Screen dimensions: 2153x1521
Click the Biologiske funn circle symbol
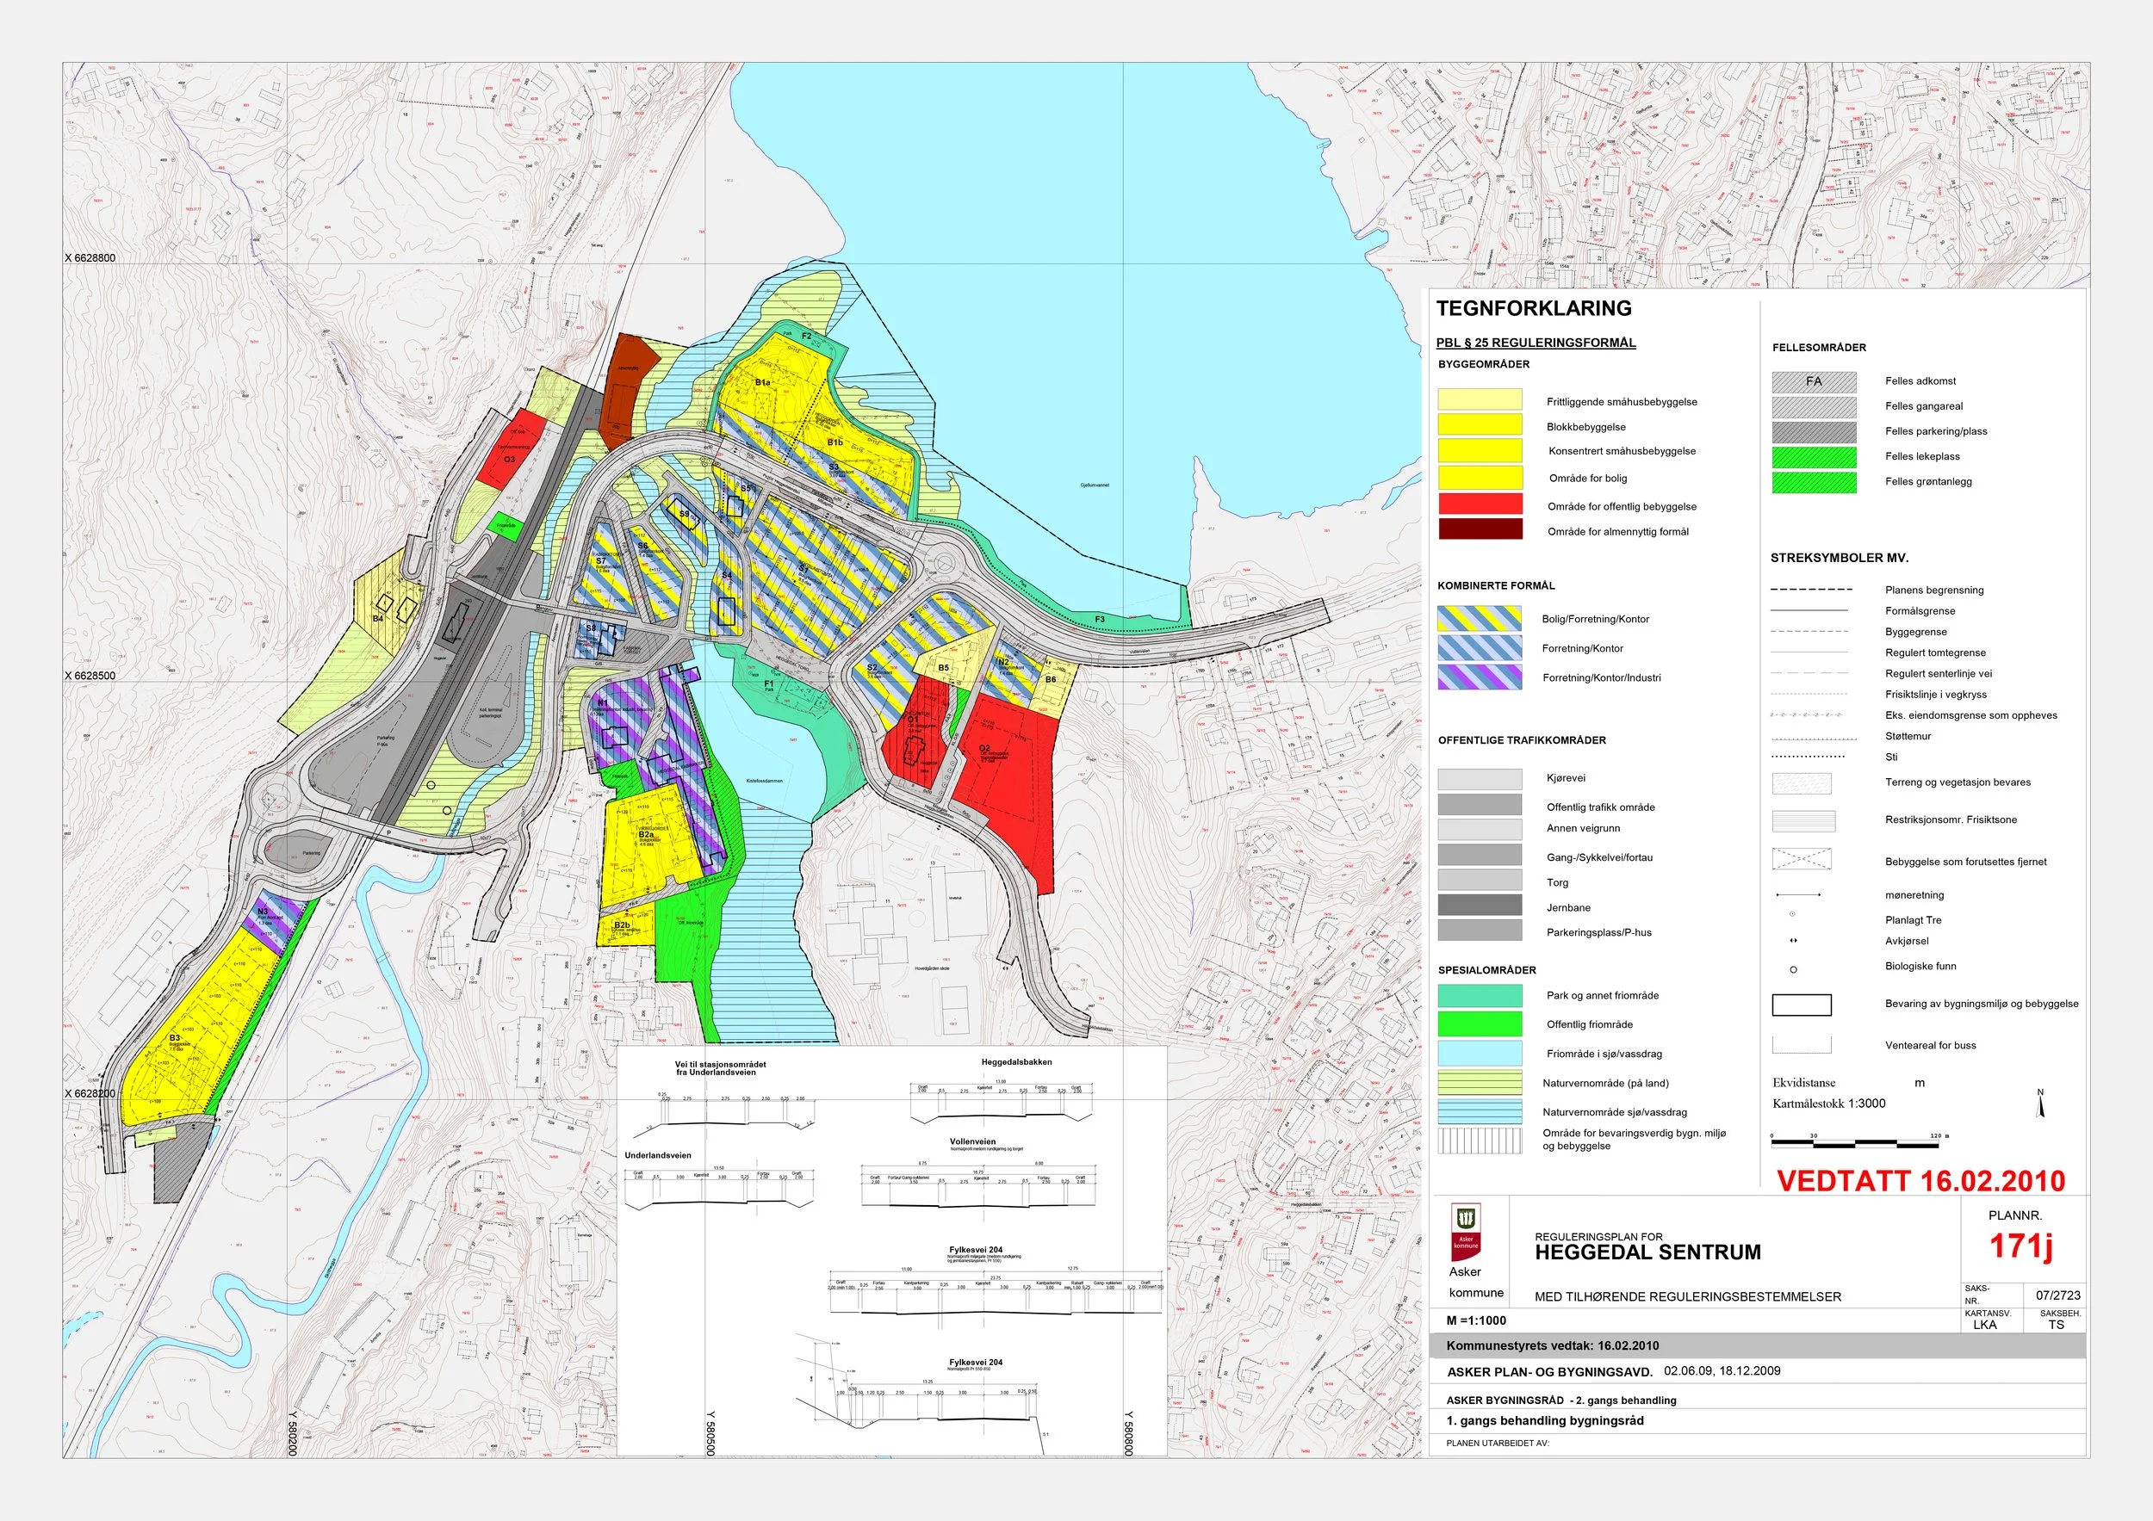[x=1794, y=969]
